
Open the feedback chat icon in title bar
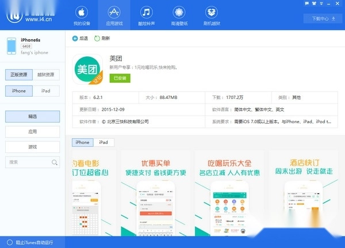(307, 3)
